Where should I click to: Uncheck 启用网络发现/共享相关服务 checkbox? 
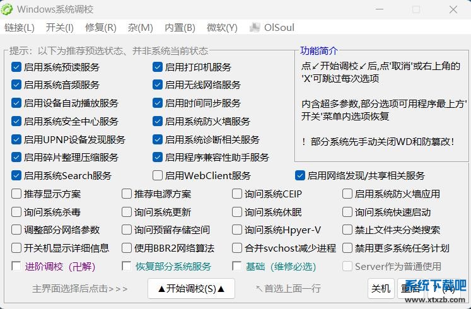tap(299, 175)
